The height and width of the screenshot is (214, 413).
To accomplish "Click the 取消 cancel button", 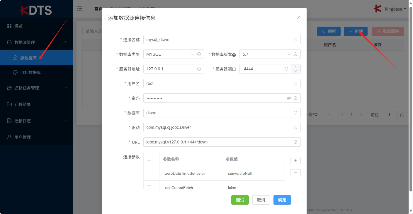I will pyautogui.click(x=261, y=200).
